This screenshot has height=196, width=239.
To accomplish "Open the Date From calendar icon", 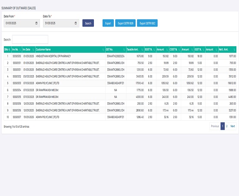I will click(36, 23).
